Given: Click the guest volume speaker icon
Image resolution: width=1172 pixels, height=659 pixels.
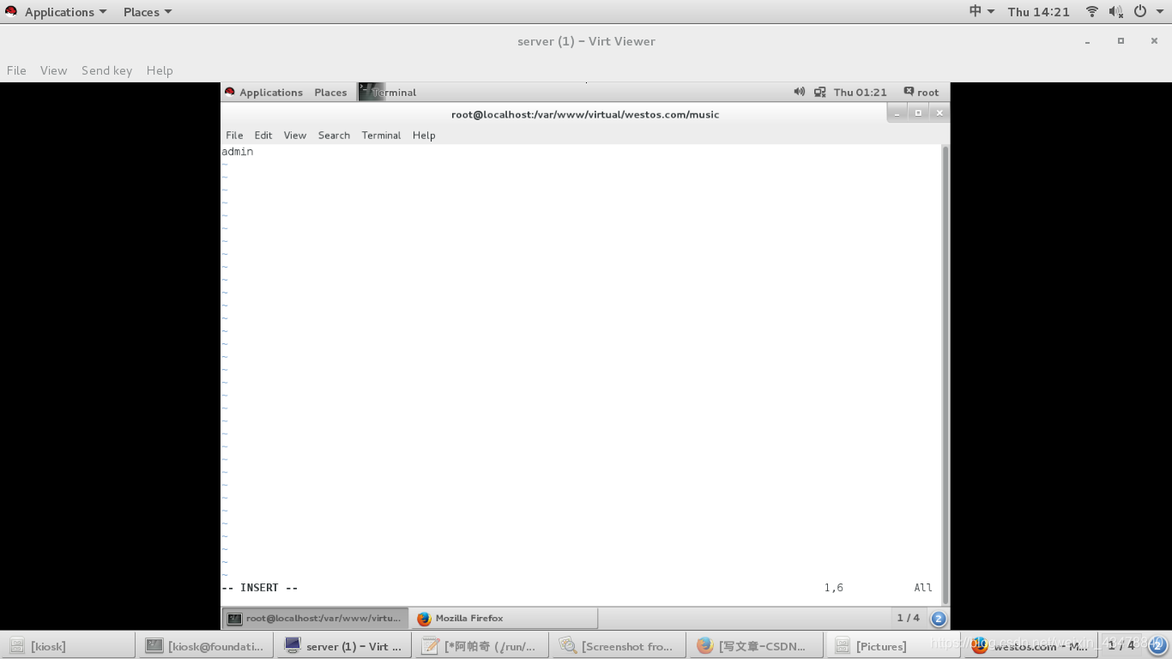Looking at the screenshot, I should 800,92.
